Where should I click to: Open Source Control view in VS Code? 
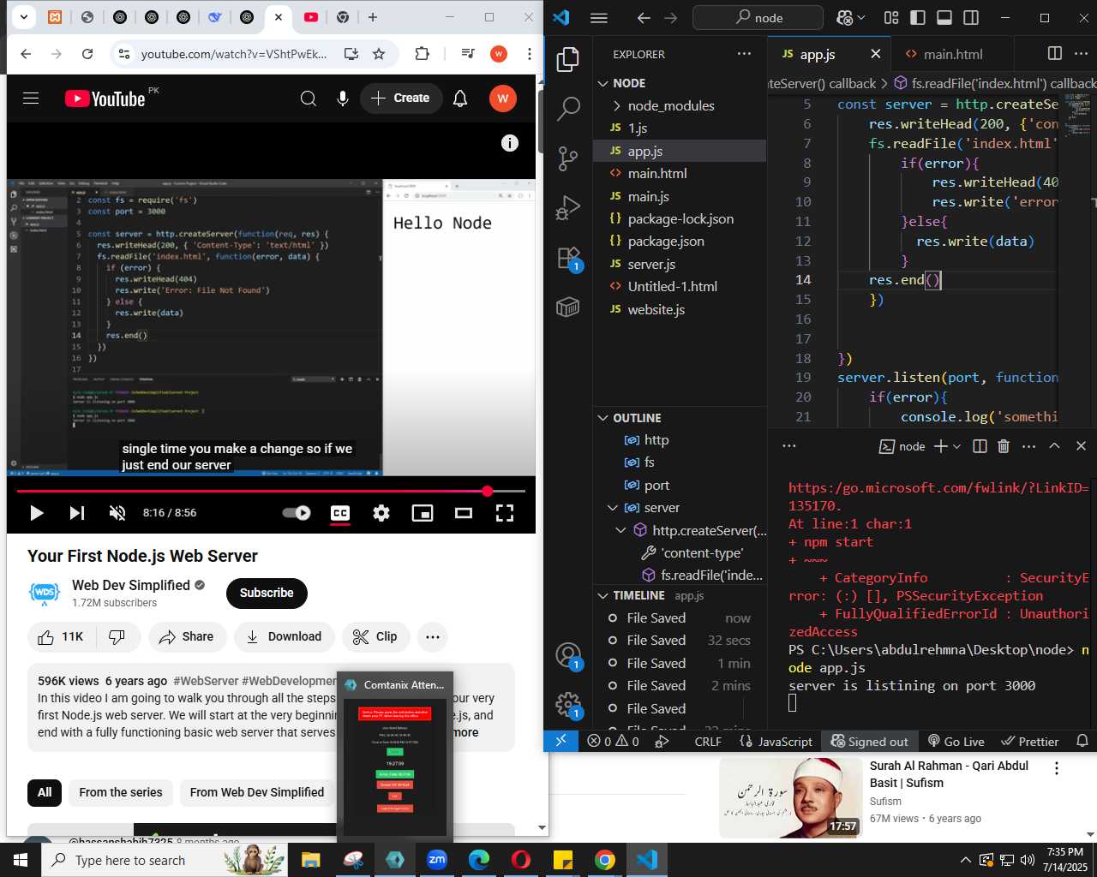(567, 158)
